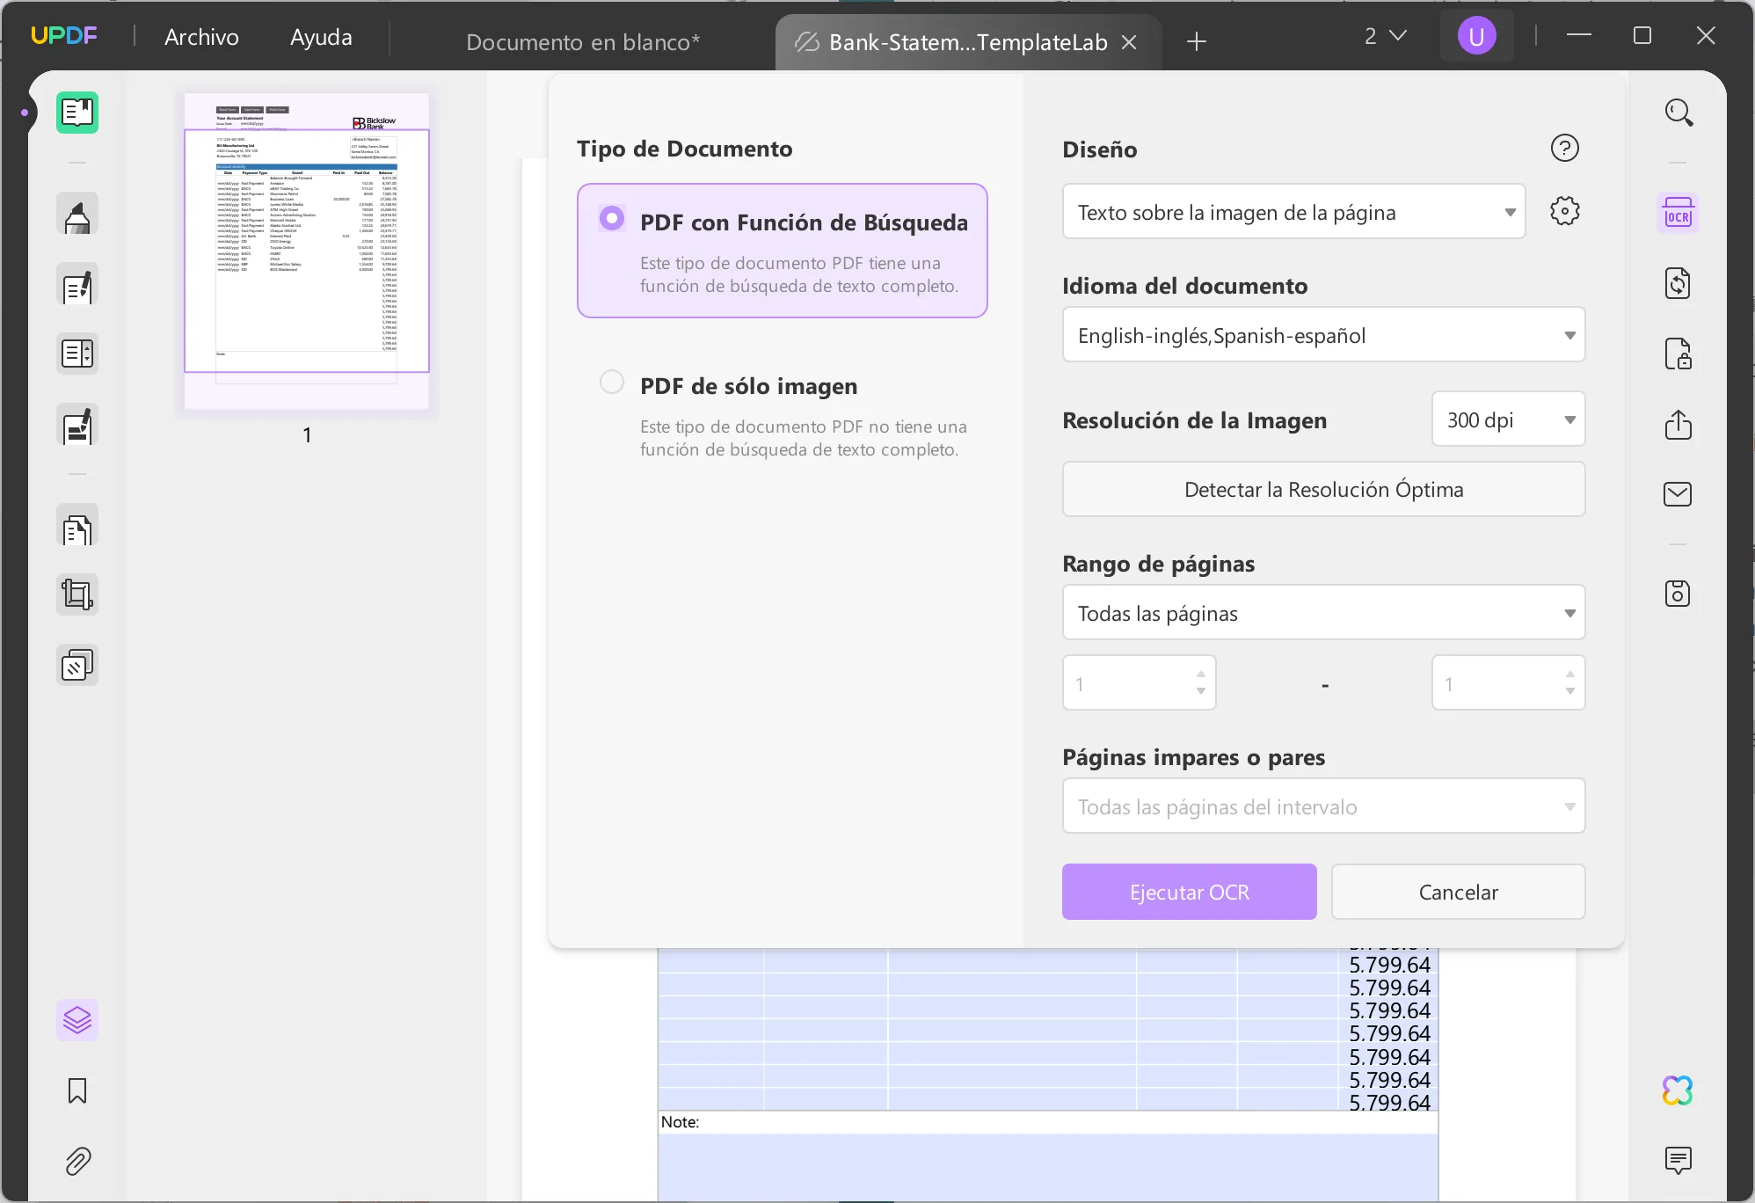Open the UPDF AI assistant icon
Screen dimensions: 1755x1203
click(x=1678, y=1090)
